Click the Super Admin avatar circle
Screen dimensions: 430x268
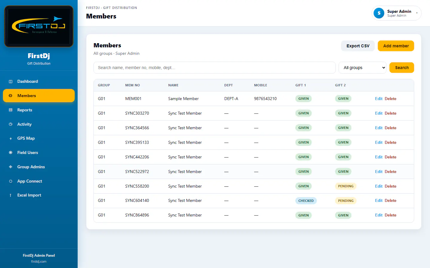(x=379, y=13)
